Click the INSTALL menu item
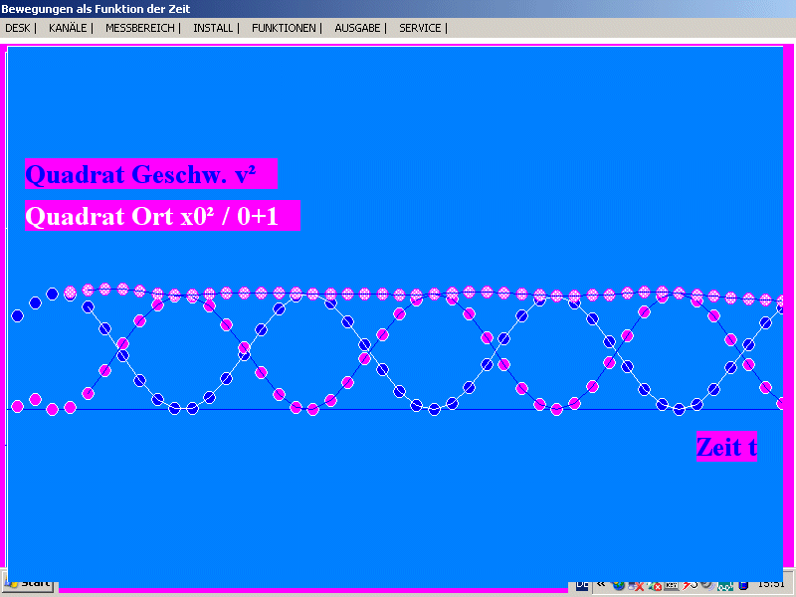Image resolution: width=796 pixels, height=597 pixels. pyautogui.click(x=213, y=28)
